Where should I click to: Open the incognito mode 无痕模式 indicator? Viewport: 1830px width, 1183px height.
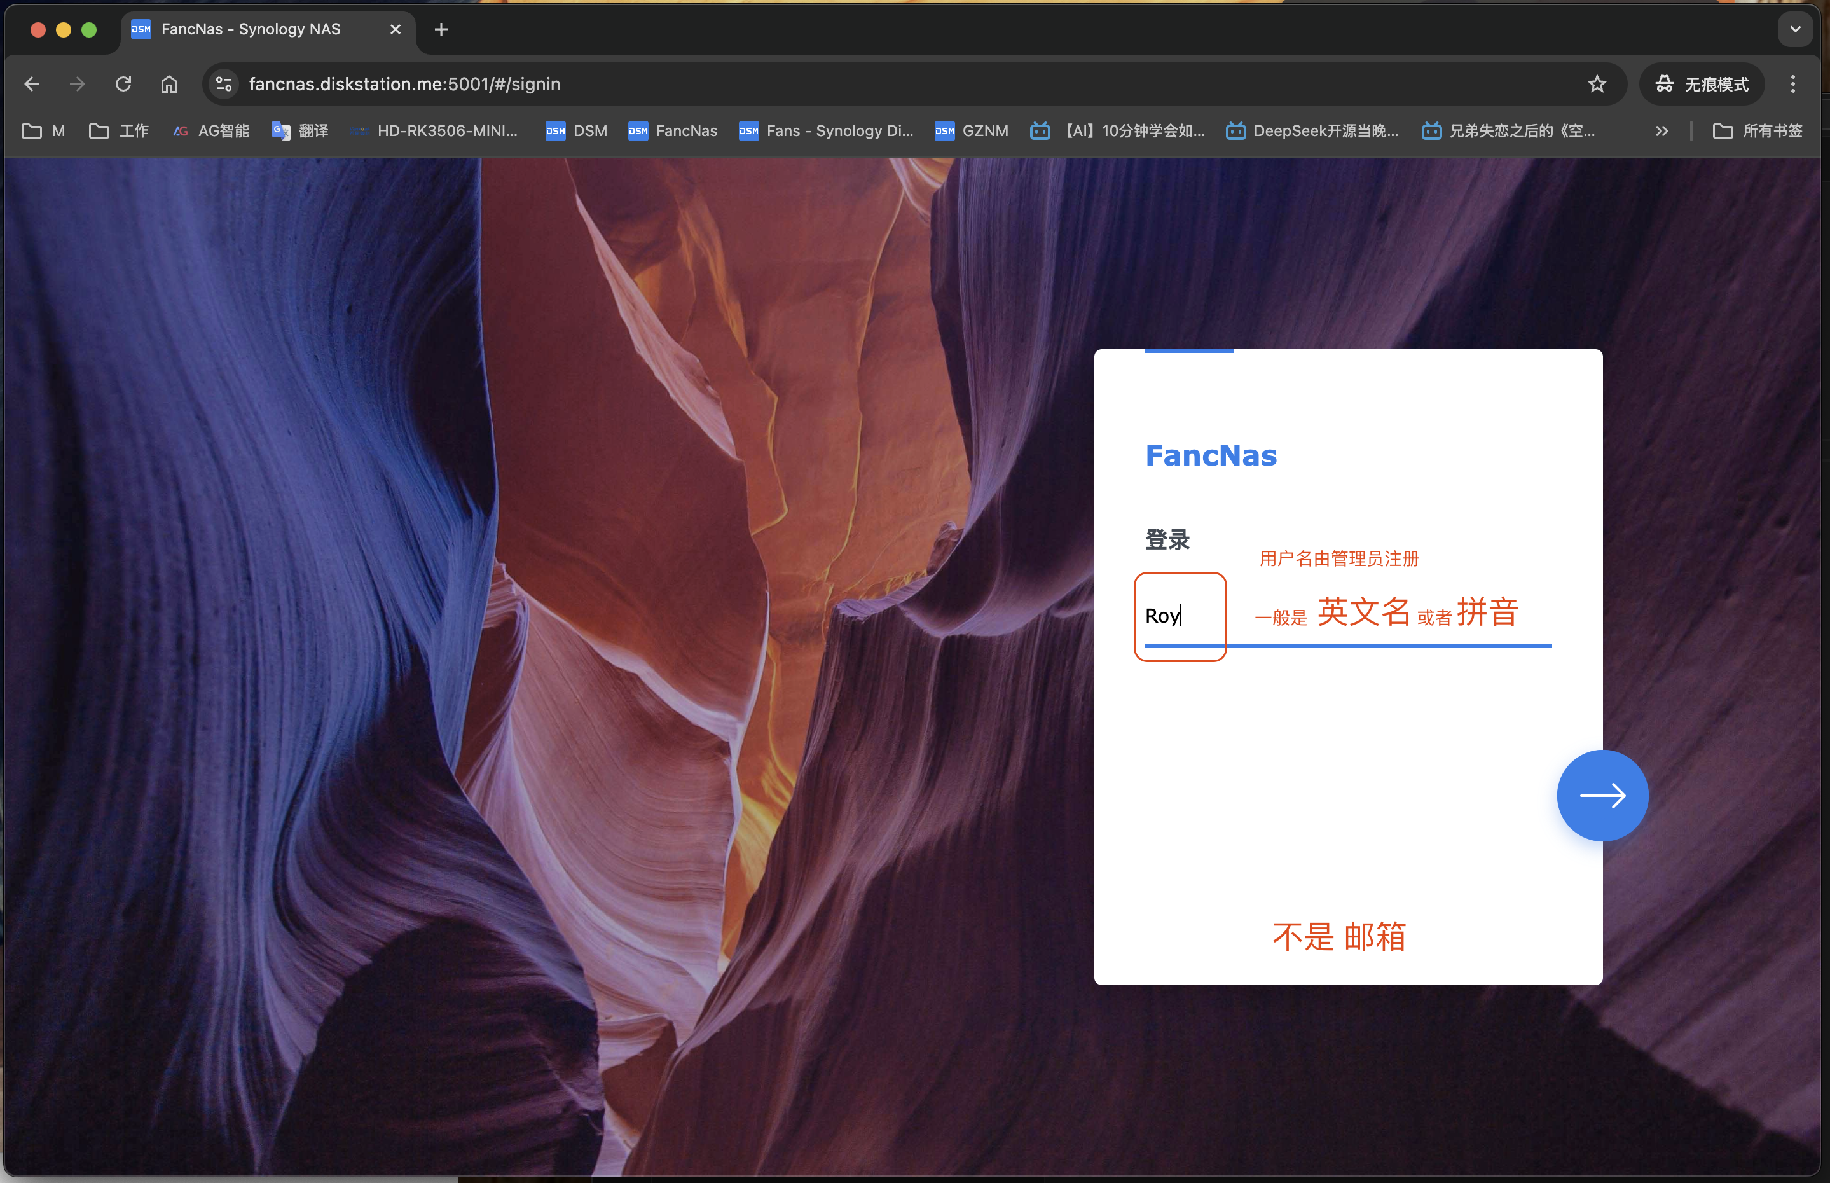1702,84
